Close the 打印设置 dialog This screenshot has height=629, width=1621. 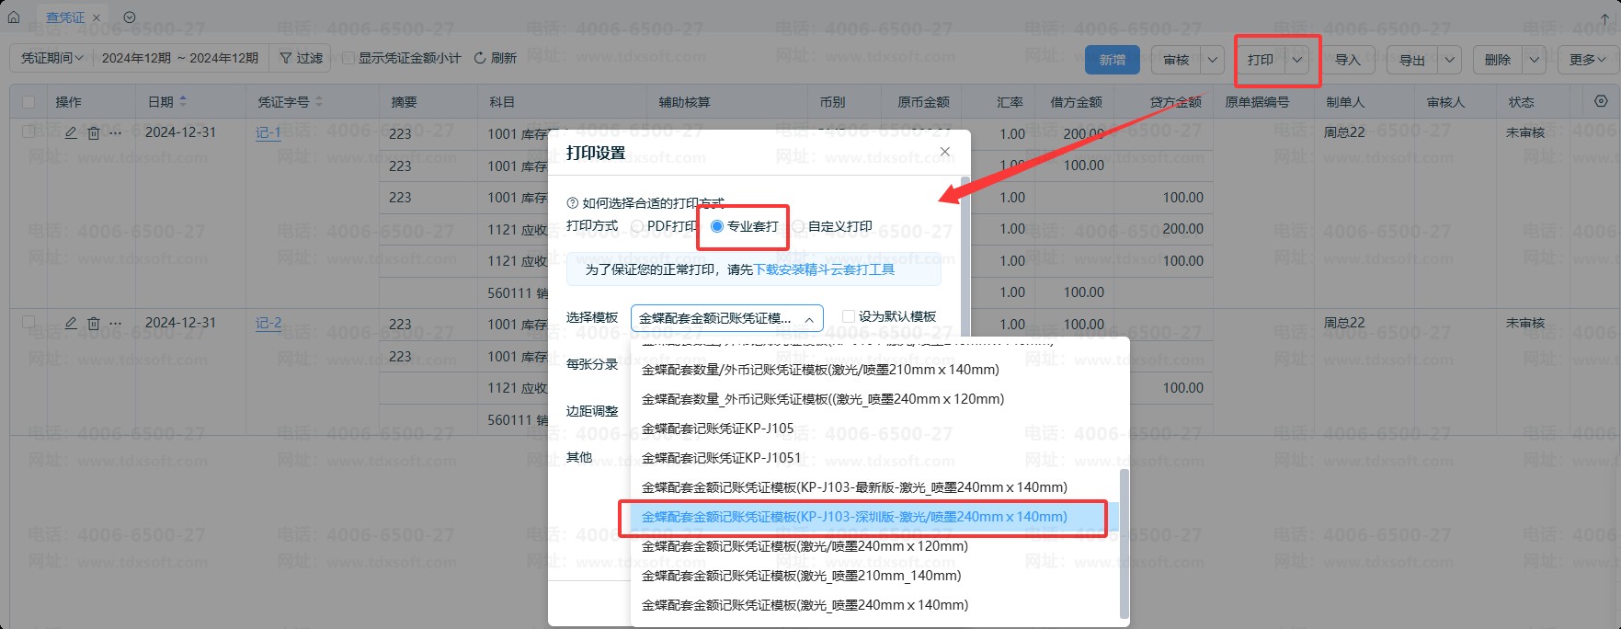pyautogui.click(x=944, y=152)
